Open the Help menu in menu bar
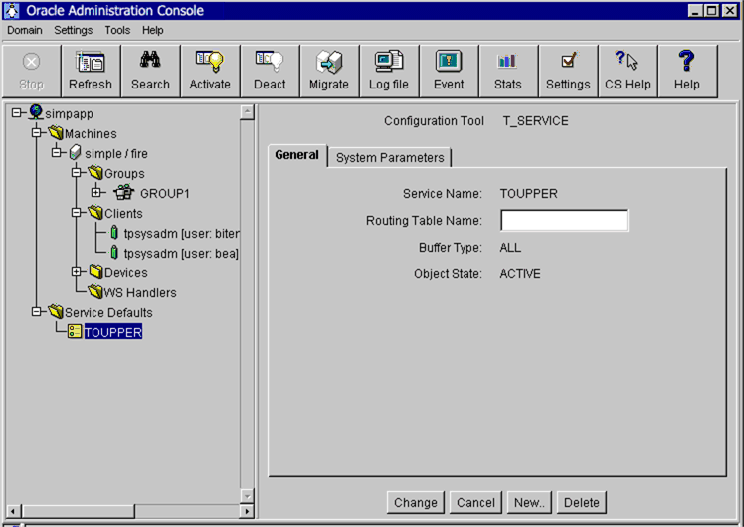The width and height of the screenshot is (744, 527). coord(153,30)
